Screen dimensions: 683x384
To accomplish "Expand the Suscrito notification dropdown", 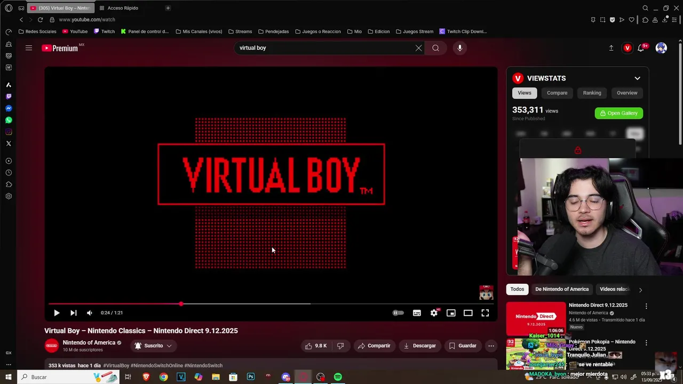I will [154, 346].
